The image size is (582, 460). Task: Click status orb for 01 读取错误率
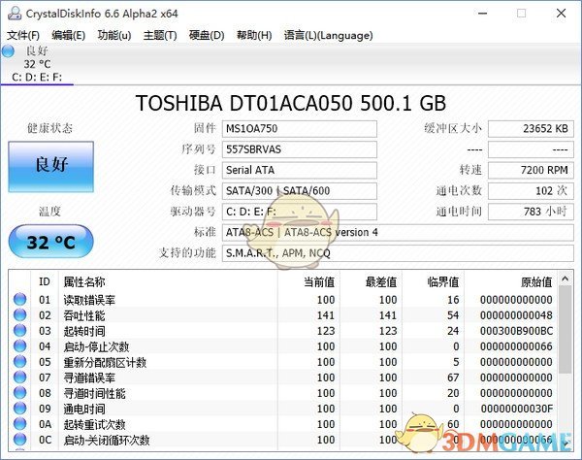coord(20,300)
